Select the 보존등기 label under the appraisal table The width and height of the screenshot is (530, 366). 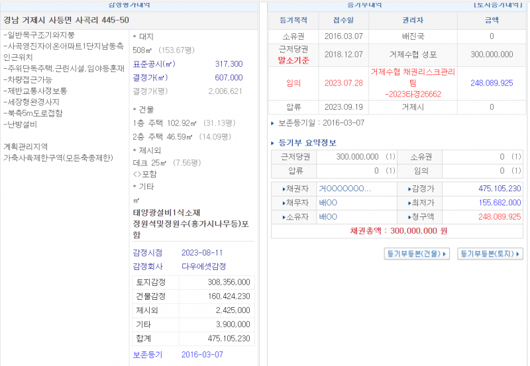click(148, 355)
